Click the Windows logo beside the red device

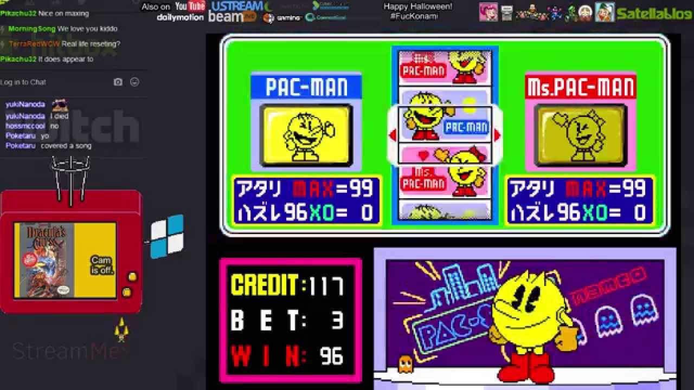point(167,237)
